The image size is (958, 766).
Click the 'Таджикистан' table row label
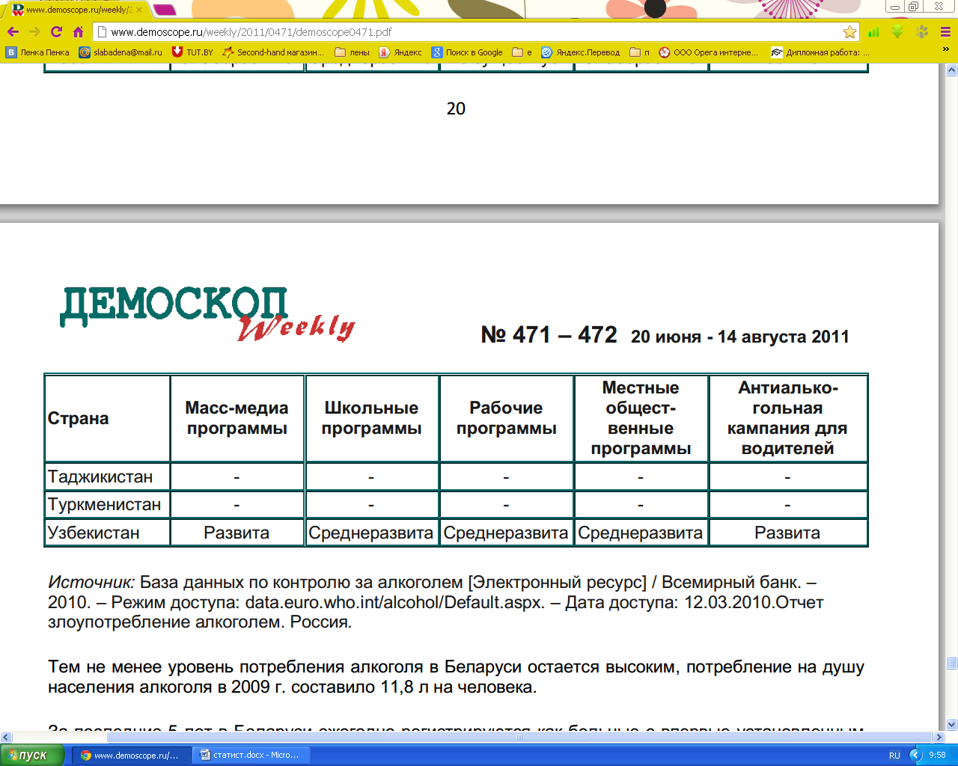(x=100, y=477)
